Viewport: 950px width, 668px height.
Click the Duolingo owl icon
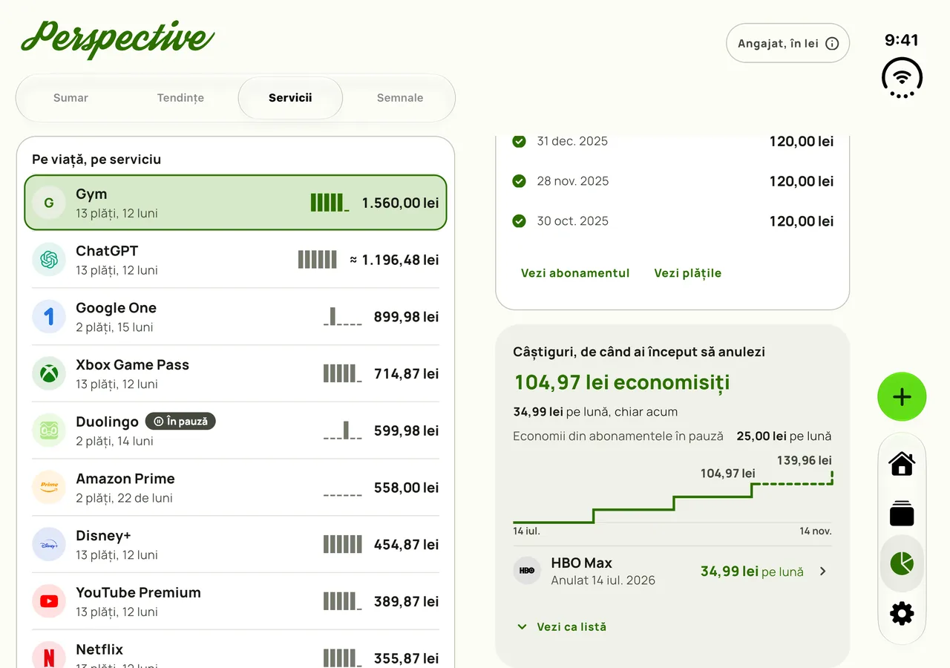coord(49,430)
